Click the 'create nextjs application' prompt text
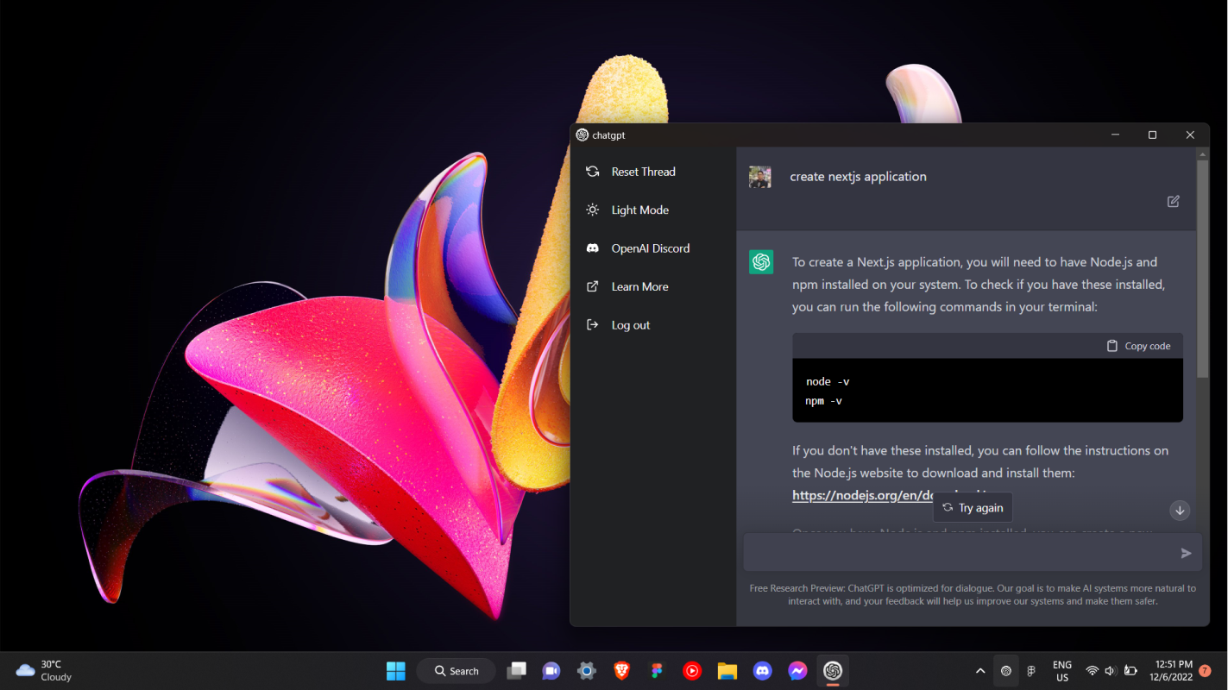This screenshot has width=1228, height=690. [x=858, y=177]
